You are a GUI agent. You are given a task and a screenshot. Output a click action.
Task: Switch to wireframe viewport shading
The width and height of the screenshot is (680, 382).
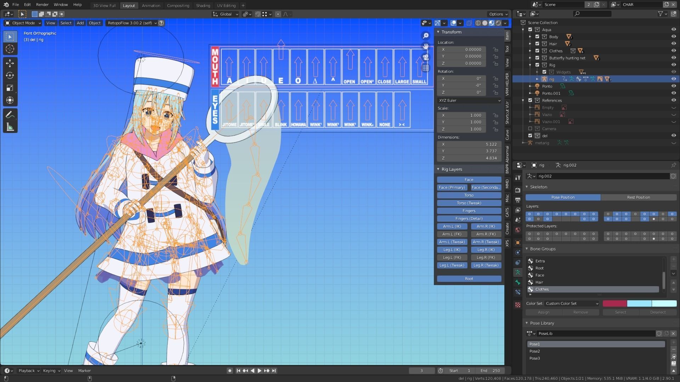(x=478, y=23)
